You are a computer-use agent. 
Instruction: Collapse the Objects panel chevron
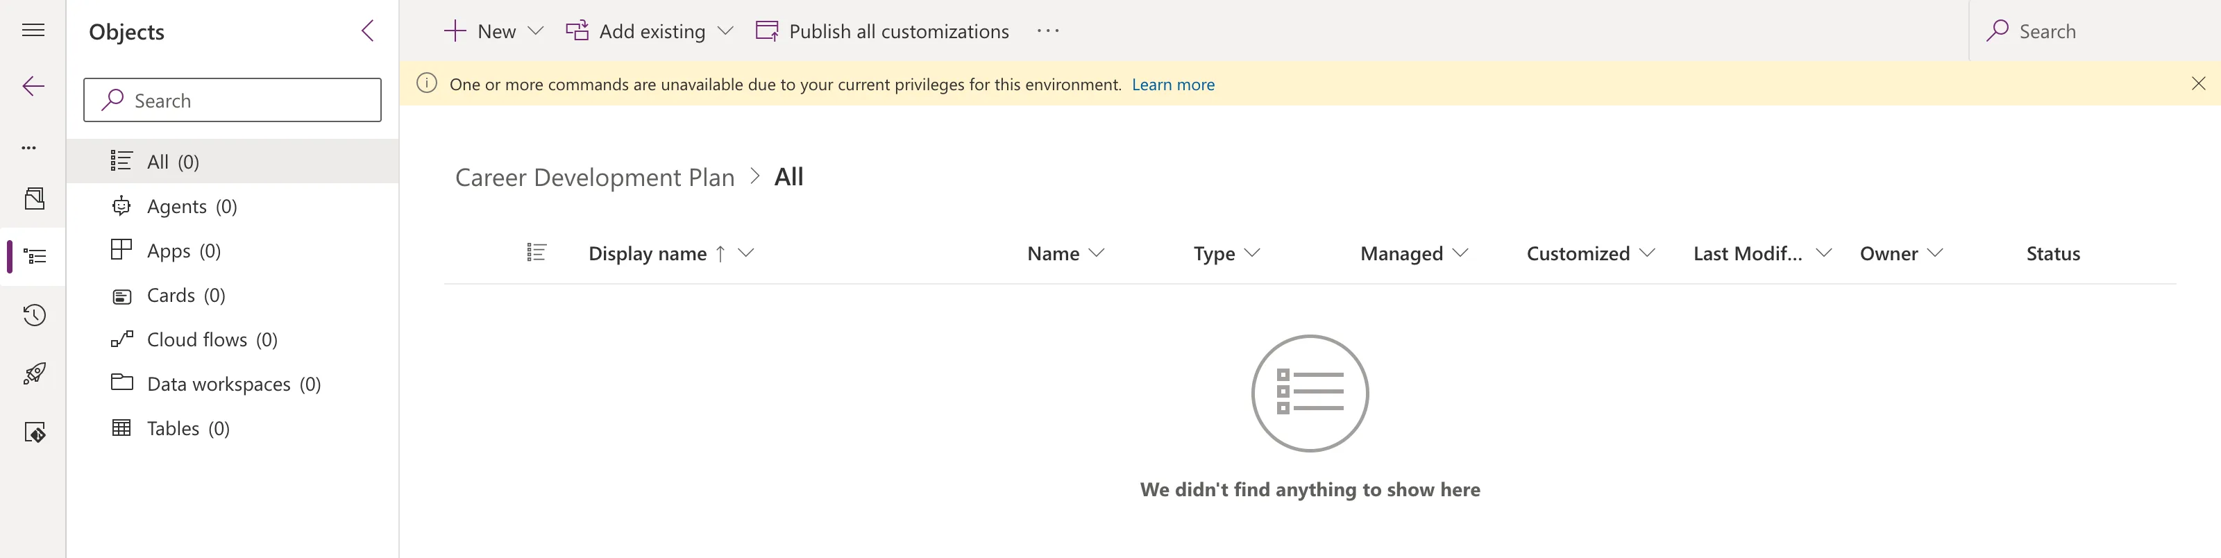tap(367, 31)
